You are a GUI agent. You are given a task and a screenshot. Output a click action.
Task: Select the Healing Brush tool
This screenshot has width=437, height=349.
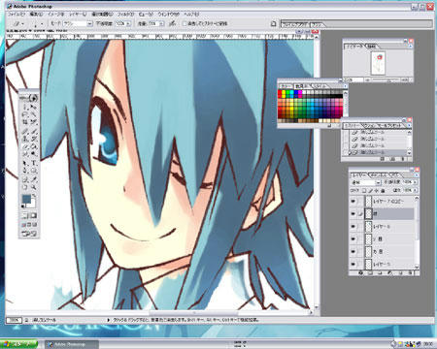(x=25, y=131)
